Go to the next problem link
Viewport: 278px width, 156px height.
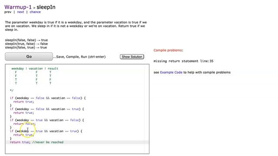(20, 12)
